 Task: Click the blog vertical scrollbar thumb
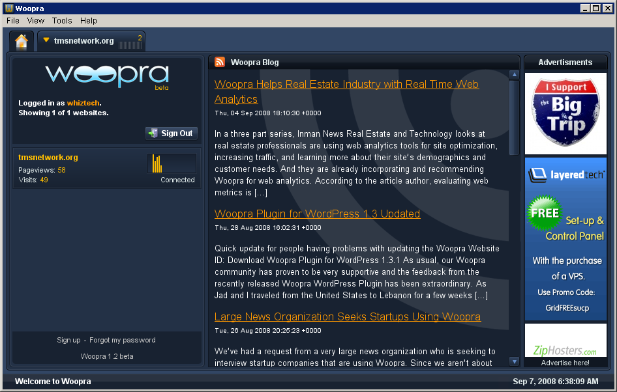coord(514,118)
